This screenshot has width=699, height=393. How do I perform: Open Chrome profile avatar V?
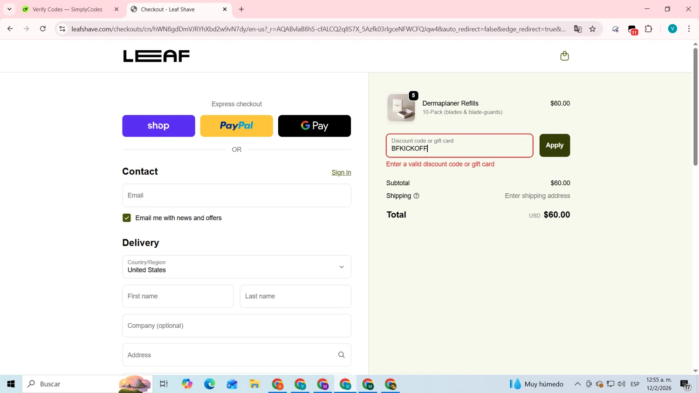click(x=672, y=29)
